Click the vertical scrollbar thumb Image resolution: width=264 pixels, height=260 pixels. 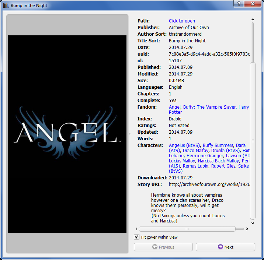(253, 141)
